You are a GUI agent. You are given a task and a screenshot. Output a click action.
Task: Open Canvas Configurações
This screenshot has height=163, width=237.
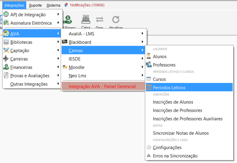pos(189,147)
